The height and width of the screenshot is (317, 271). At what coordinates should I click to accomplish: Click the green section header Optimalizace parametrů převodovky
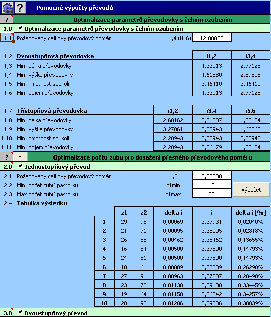click(142, 19)
